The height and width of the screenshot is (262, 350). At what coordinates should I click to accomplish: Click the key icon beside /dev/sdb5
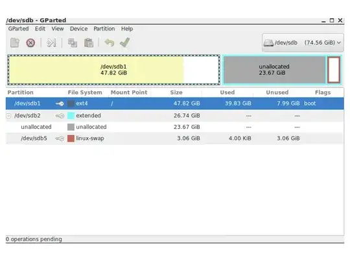click(60, 138)
